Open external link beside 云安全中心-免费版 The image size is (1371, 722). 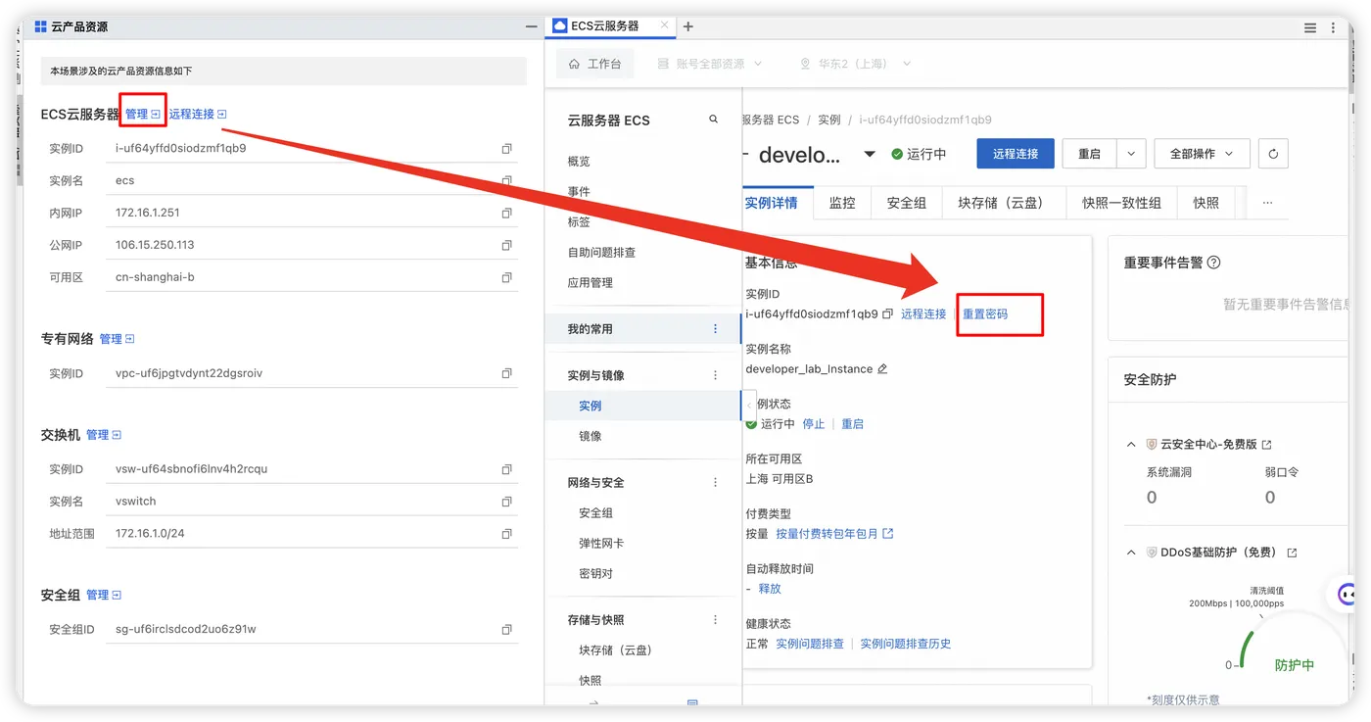[x=1267, y=445]
